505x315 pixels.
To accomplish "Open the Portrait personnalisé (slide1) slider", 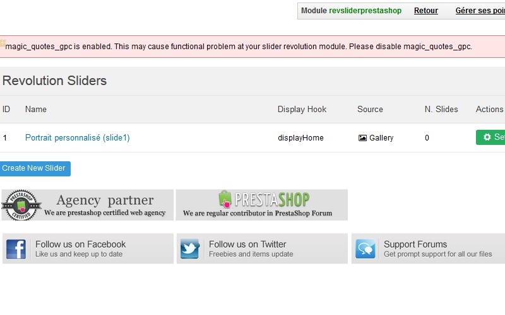I will tap(77, 137).
